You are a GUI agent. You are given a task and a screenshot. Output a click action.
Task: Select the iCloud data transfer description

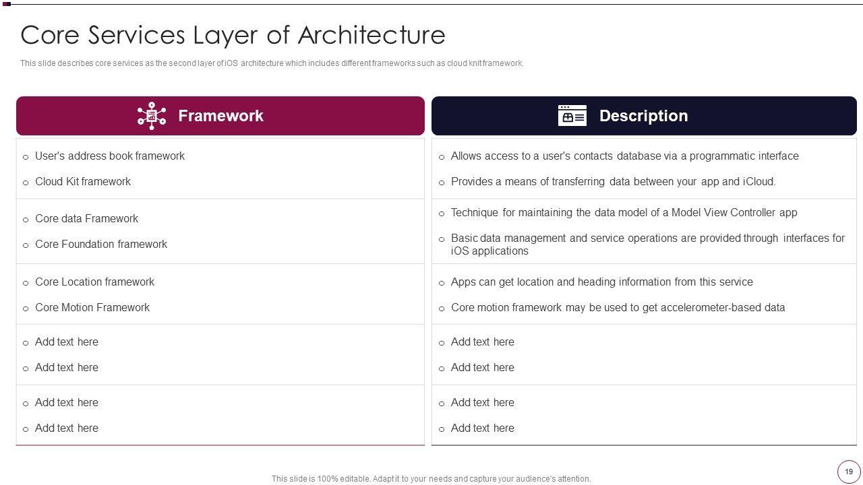point(613,182)
